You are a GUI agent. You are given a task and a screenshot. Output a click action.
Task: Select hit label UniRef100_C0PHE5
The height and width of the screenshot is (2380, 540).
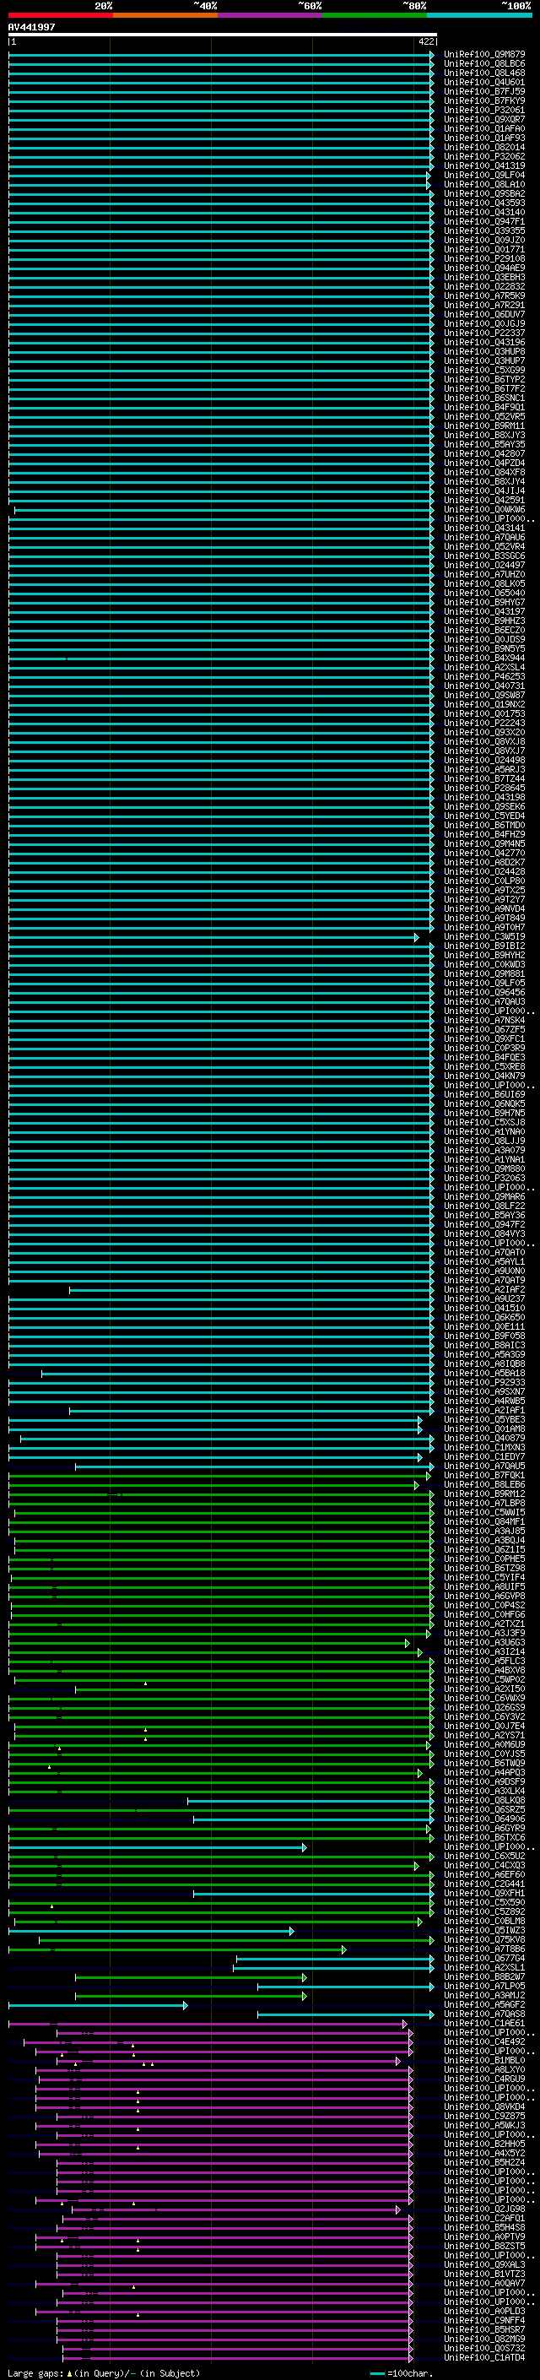coord(483,1559)
